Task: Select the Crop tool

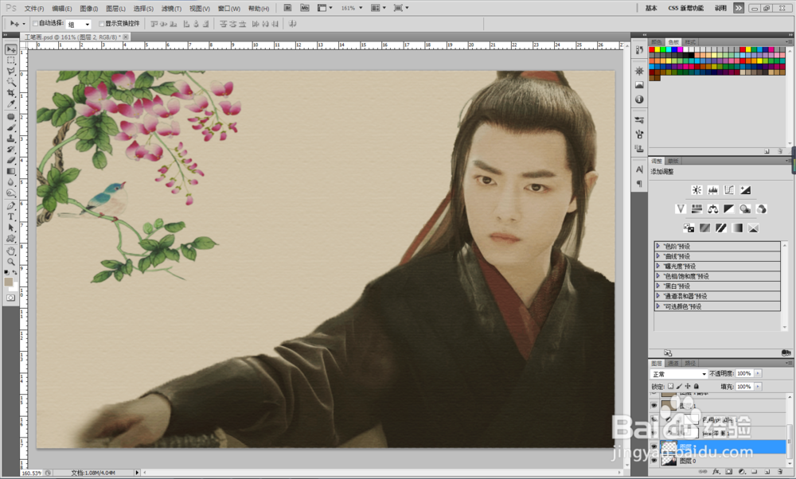Action: tap(10, 93)
